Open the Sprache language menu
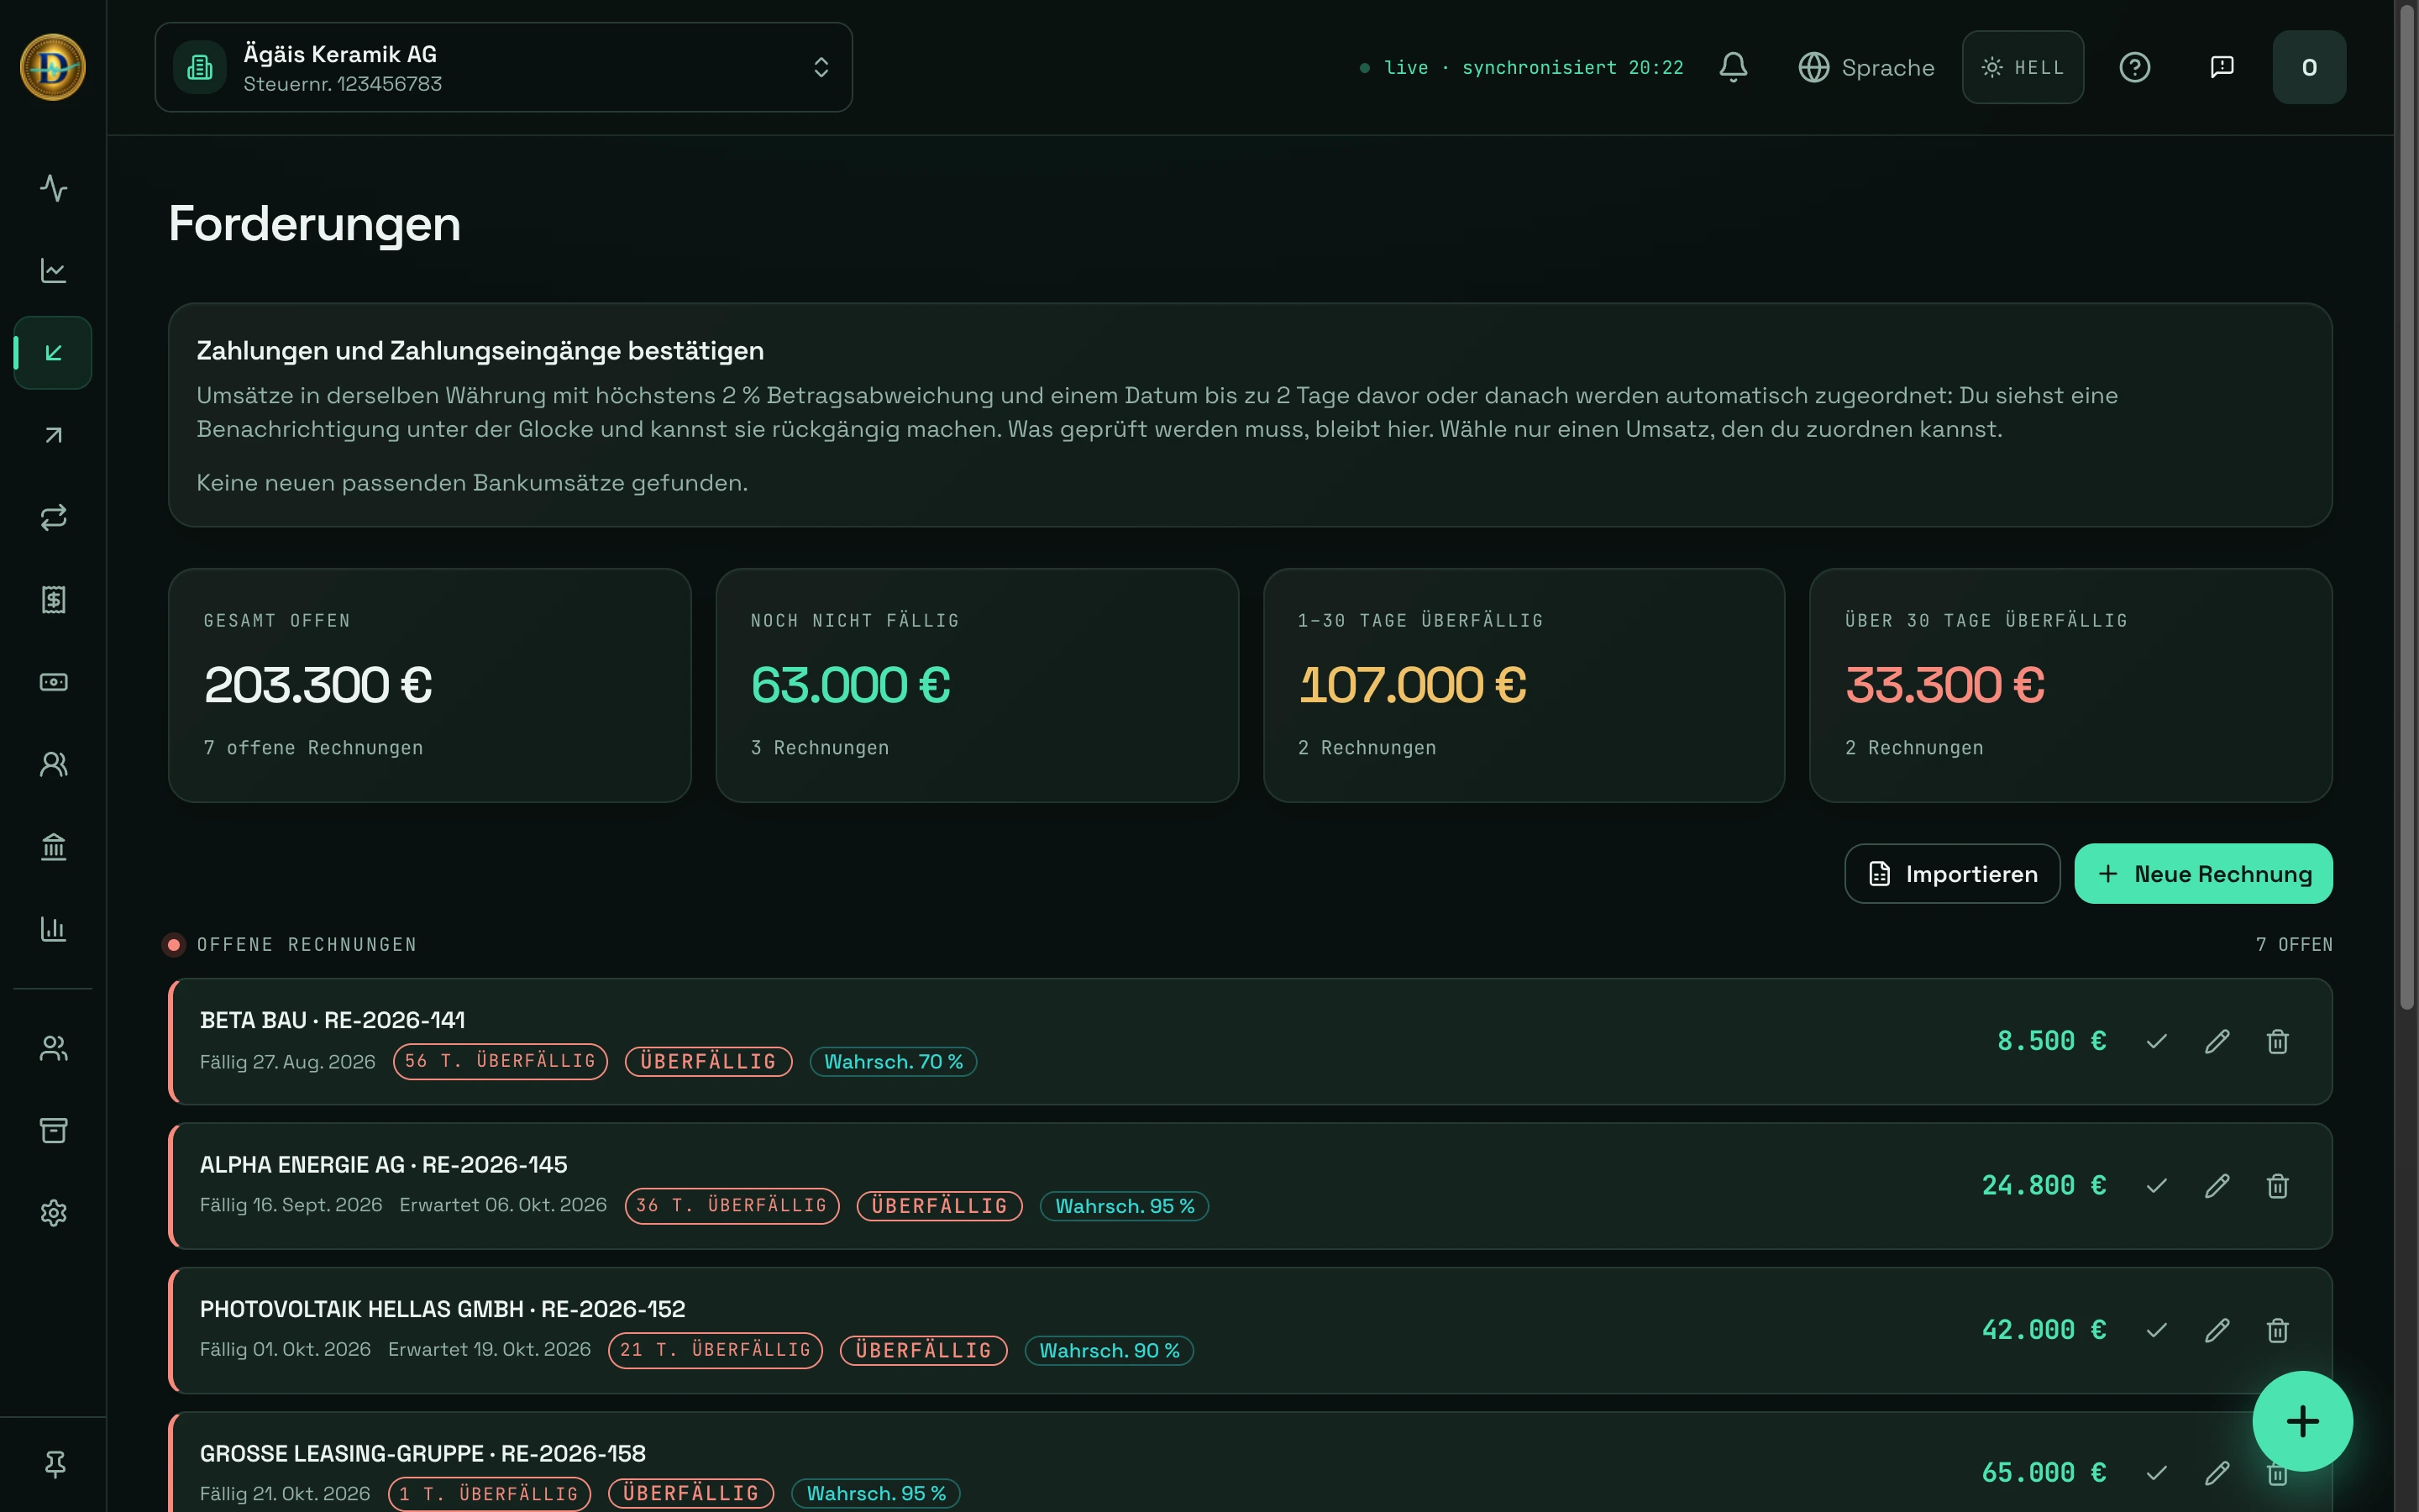This screenshot has height=1512, width=2419. click(x=1866, y=67)
